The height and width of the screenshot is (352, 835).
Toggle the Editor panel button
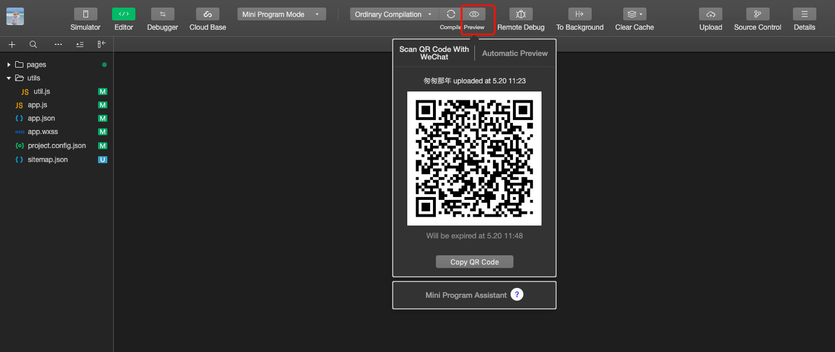[124, 14]
